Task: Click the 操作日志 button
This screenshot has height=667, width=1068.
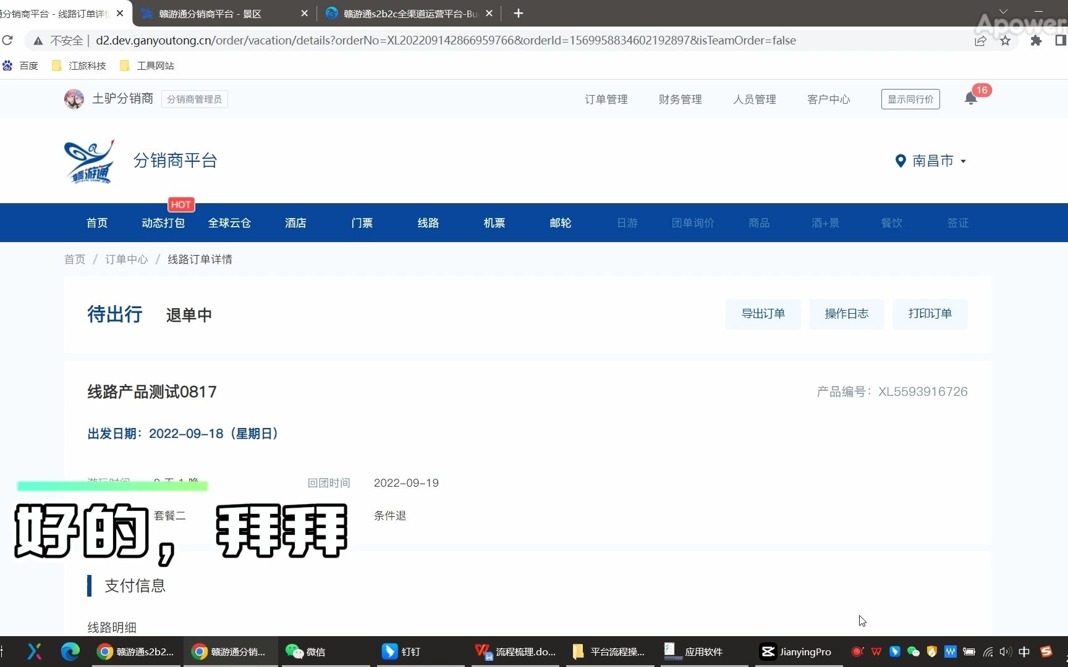Action: [847, 314]
